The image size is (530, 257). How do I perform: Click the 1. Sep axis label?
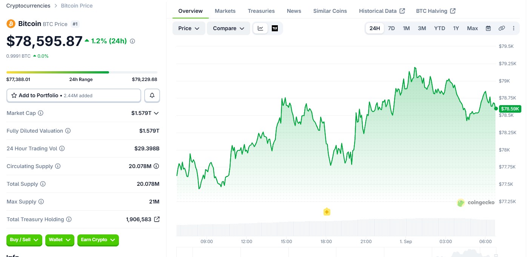pos(406,241)
